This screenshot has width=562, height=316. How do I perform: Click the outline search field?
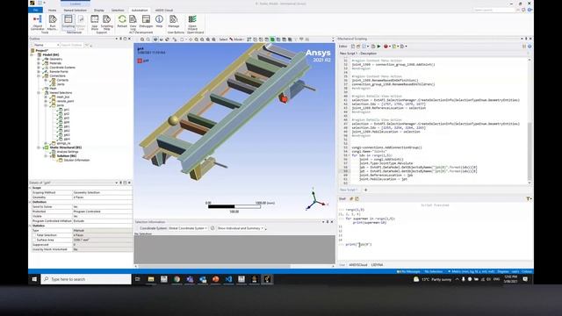72,45
